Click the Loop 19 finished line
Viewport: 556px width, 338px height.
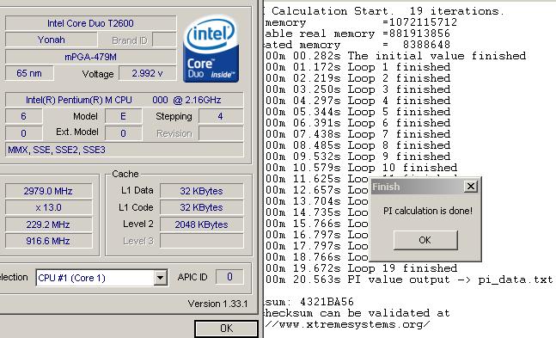361,268
